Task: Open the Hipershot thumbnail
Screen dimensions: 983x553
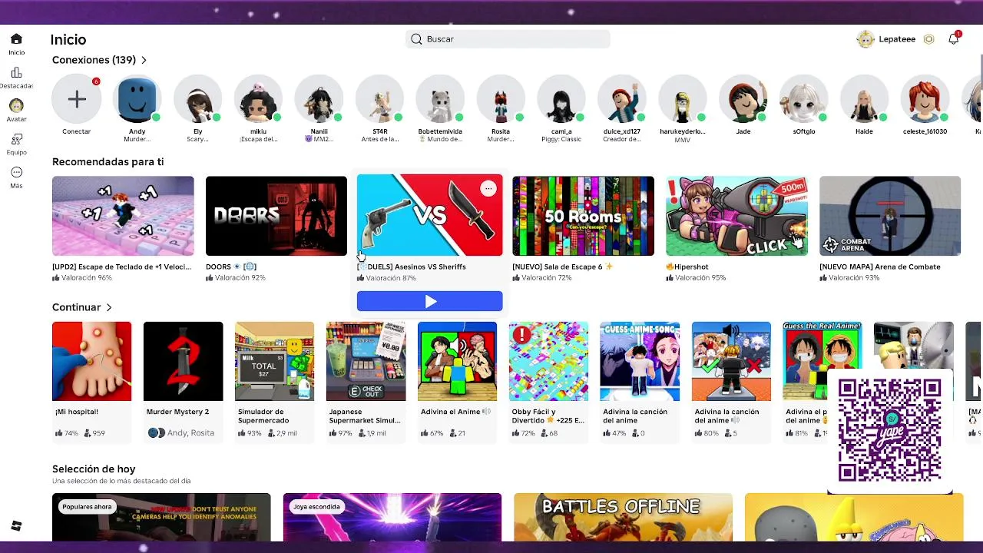Action: [x=736, y=216]
